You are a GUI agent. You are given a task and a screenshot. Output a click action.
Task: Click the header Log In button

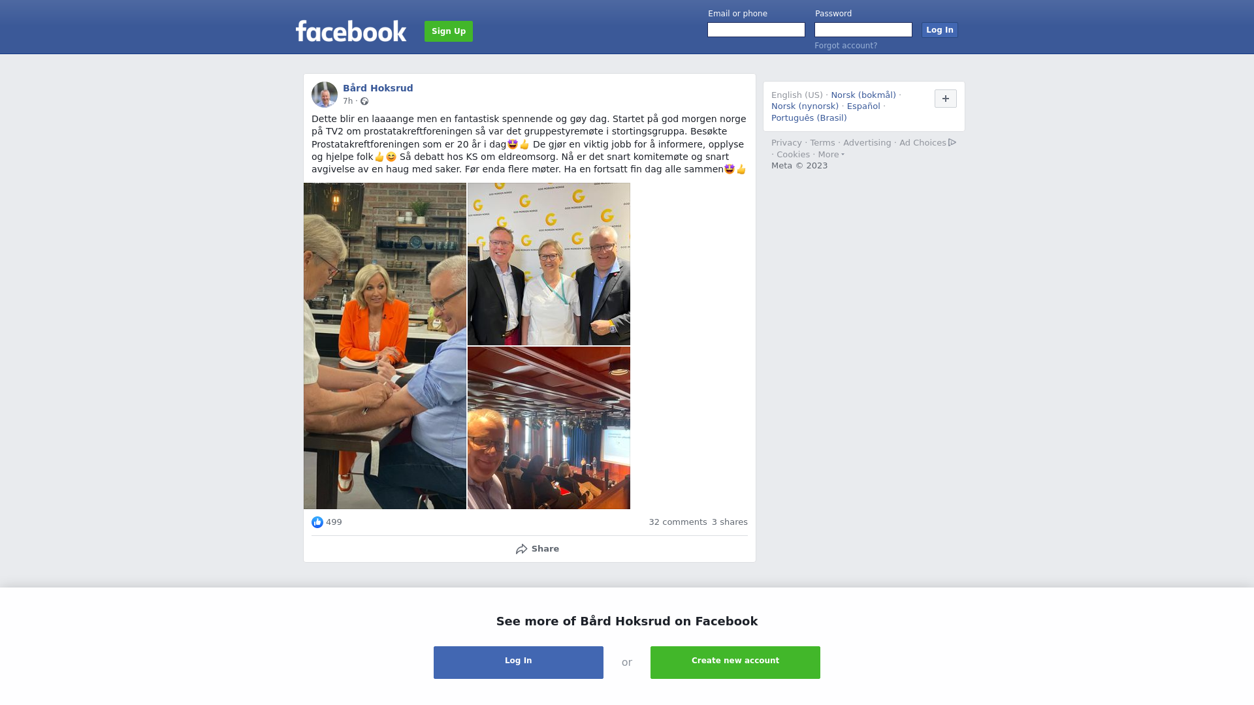(940, 30)
